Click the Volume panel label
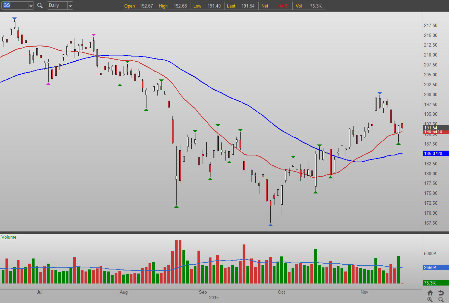This screenshot has width=449, height=303. (9, 237)
